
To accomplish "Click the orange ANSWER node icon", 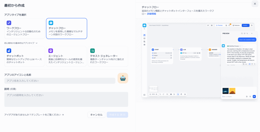I will [210, 50].
